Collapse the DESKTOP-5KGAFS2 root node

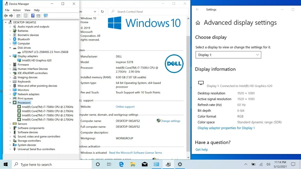6,23
